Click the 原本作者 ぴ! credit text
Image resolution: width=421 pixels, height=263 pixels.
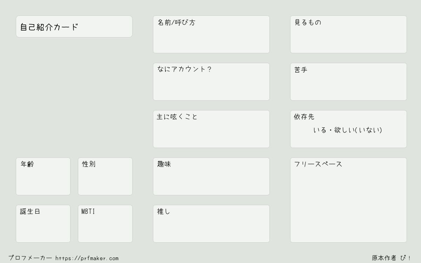pyautogui.click(x=392, y=258)
